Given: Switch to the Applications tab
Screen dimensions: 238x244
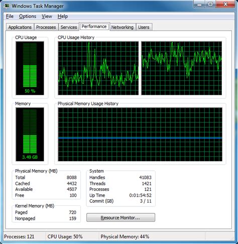Looking at the screenshot, I should pyautogui.click(x=20, y=27).
